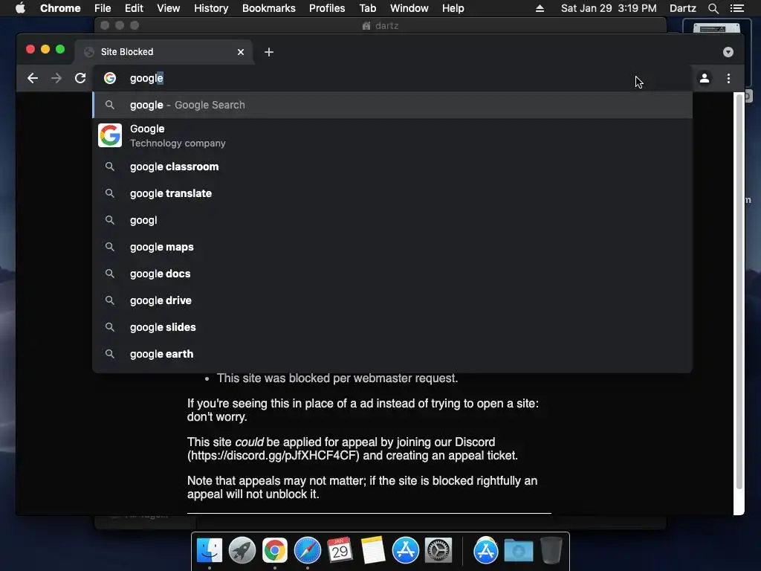
Task: Open Calendar icon in Dock
Action: click(x=340, y=551)
